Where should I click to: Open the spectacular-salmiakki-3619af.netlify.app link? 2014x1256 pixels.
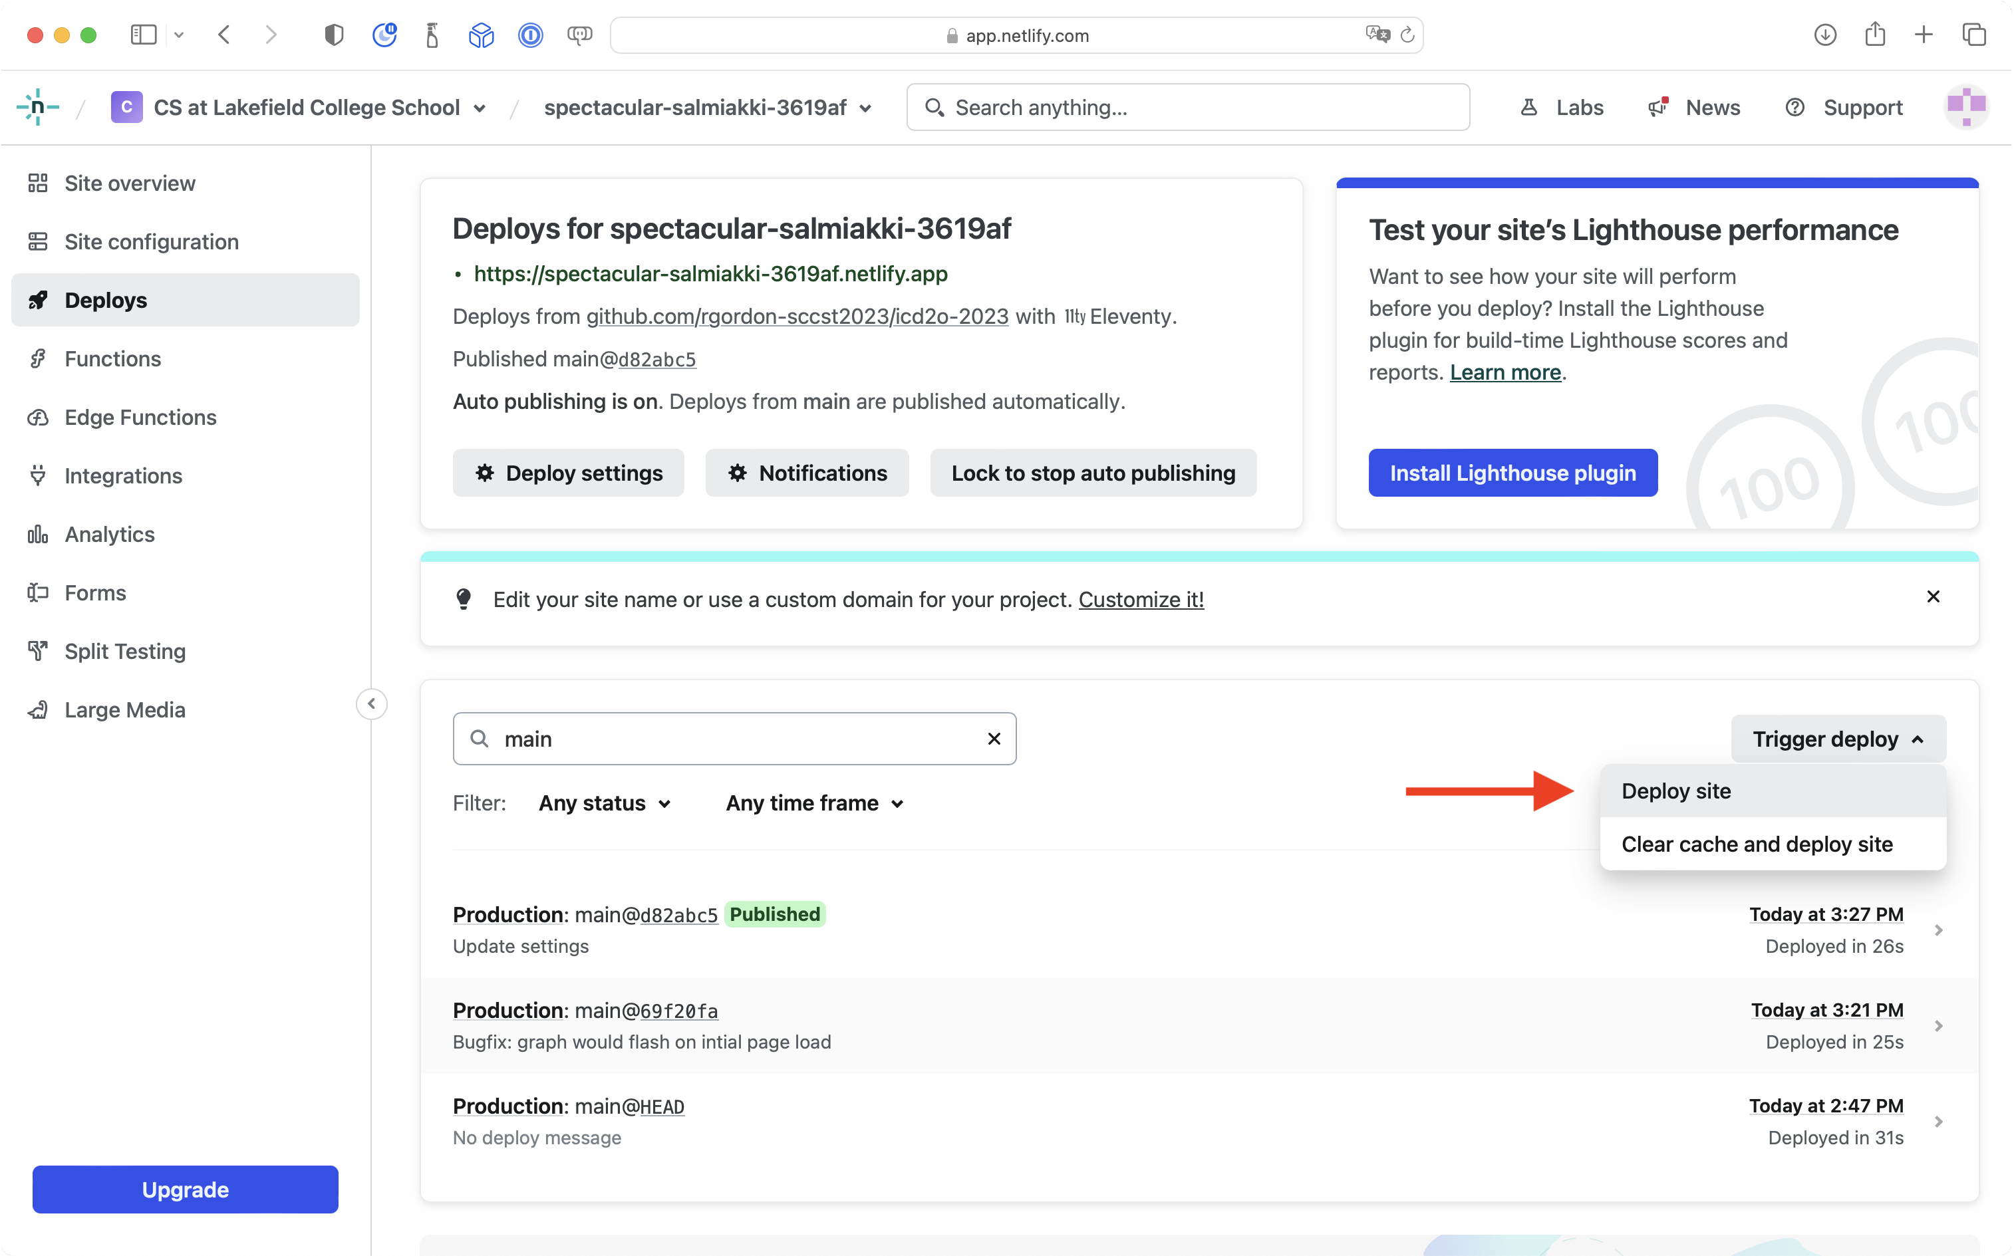click(x=710, y=274)
